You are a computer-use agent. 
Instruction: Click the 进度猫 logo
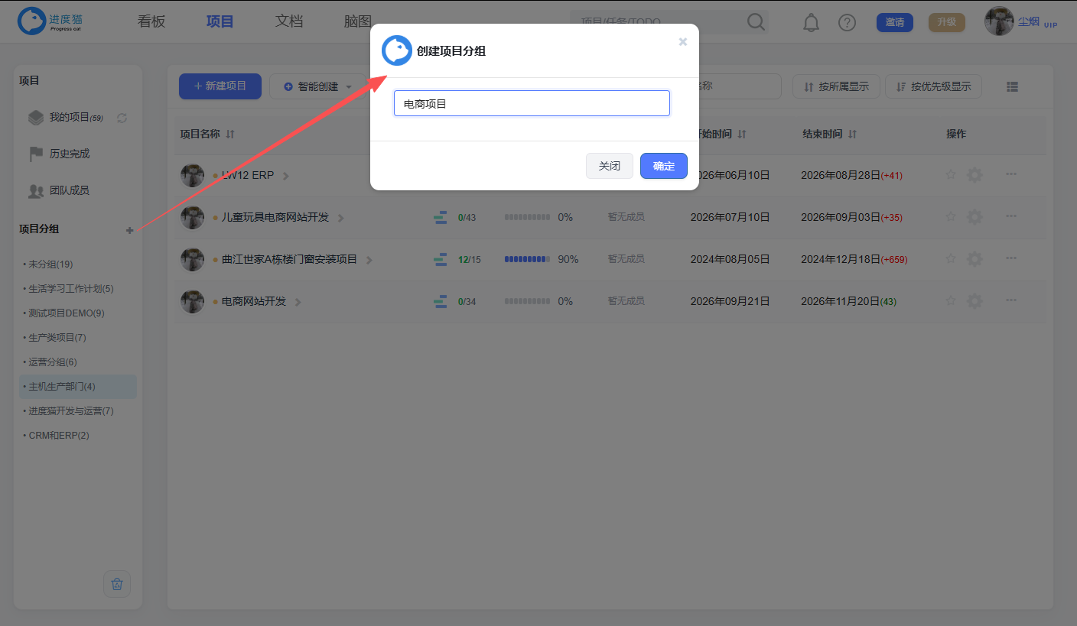click(x=50, y=21)
